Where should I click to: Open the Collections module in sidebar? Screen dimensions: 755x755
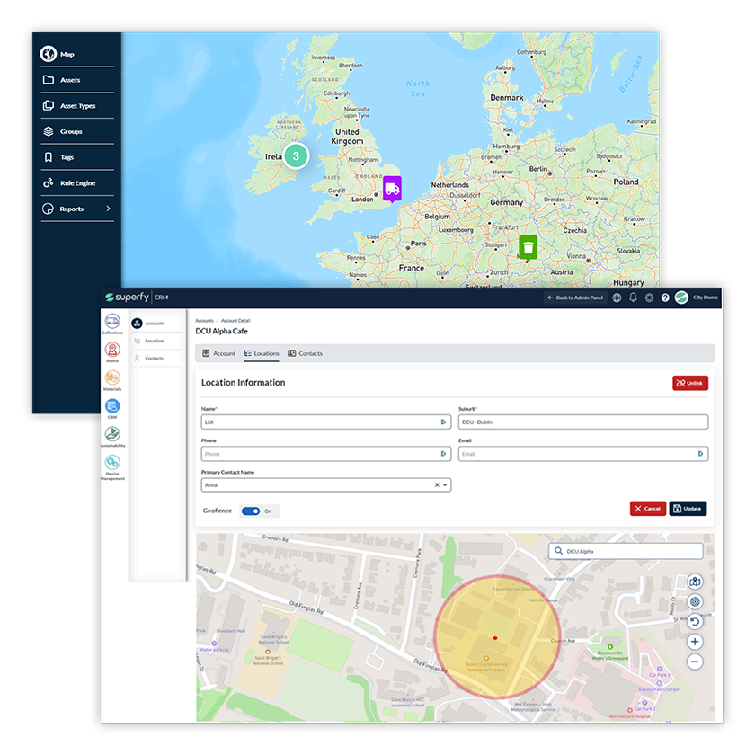coord(112,322)
